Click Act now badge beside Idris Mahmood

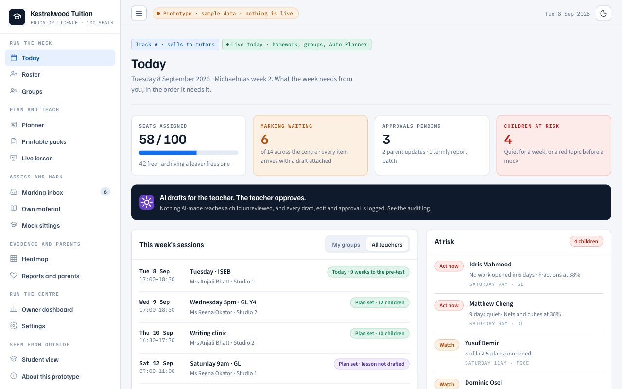449,266
